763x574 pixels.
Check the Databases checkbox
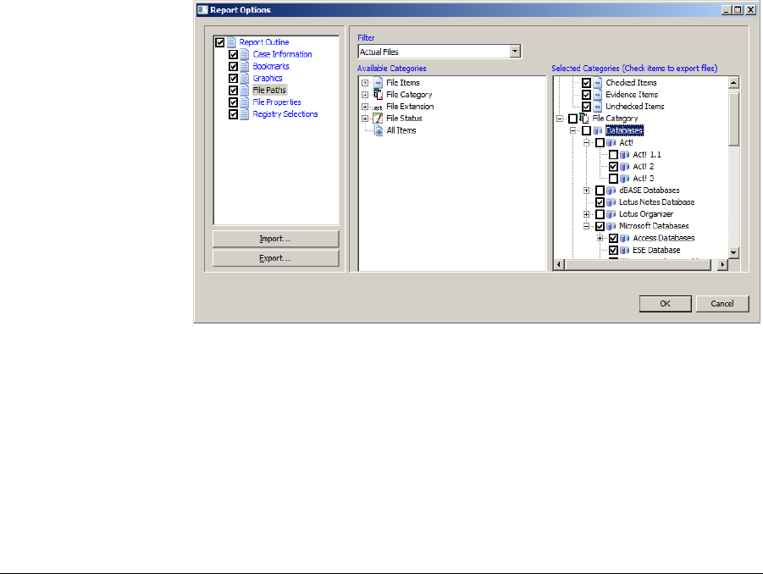click(x=586, y=131)
